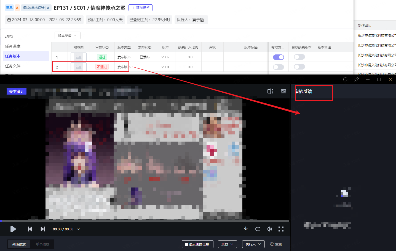
Task: Disable the effective publish toggle for V002
Action: (x=278, y=57)
